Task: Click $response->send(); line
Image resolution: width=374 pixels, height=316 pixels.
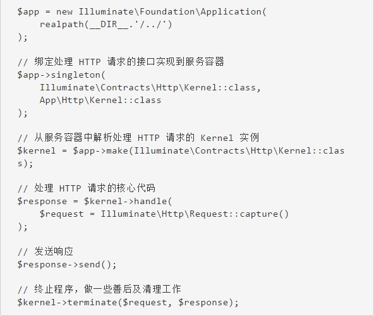Action: [x=67, y=264]
